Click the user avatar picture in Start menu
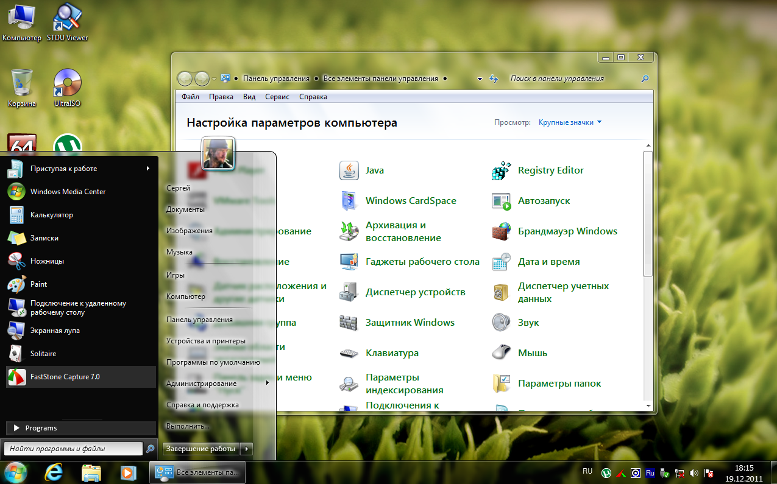Viewport: 777px width, 484px height. pyautogui.click(x=218, y=153)
